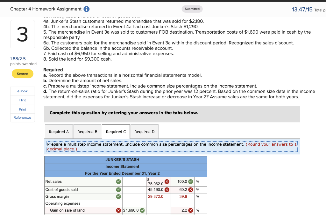Click the red X icon beside 2.2 percent

click(191, 210)
